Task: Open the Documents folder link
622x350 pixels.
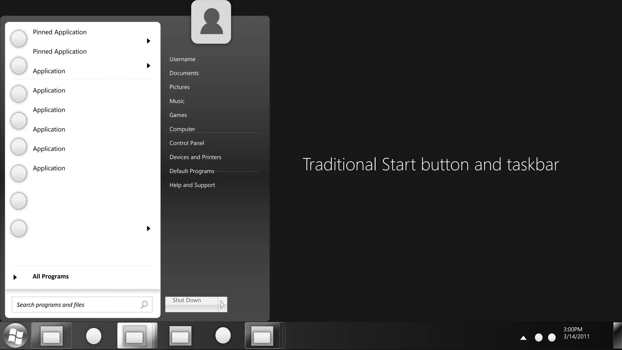Action: click(x=184, y=73)
